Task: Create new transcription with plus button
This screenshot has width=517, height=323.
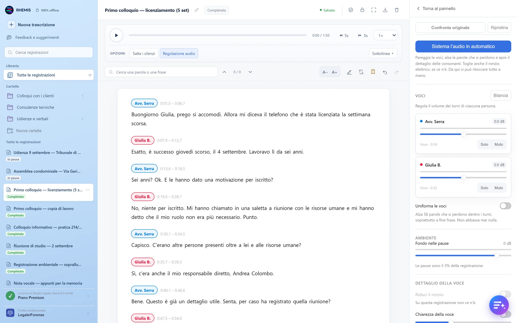Action: 11,25
